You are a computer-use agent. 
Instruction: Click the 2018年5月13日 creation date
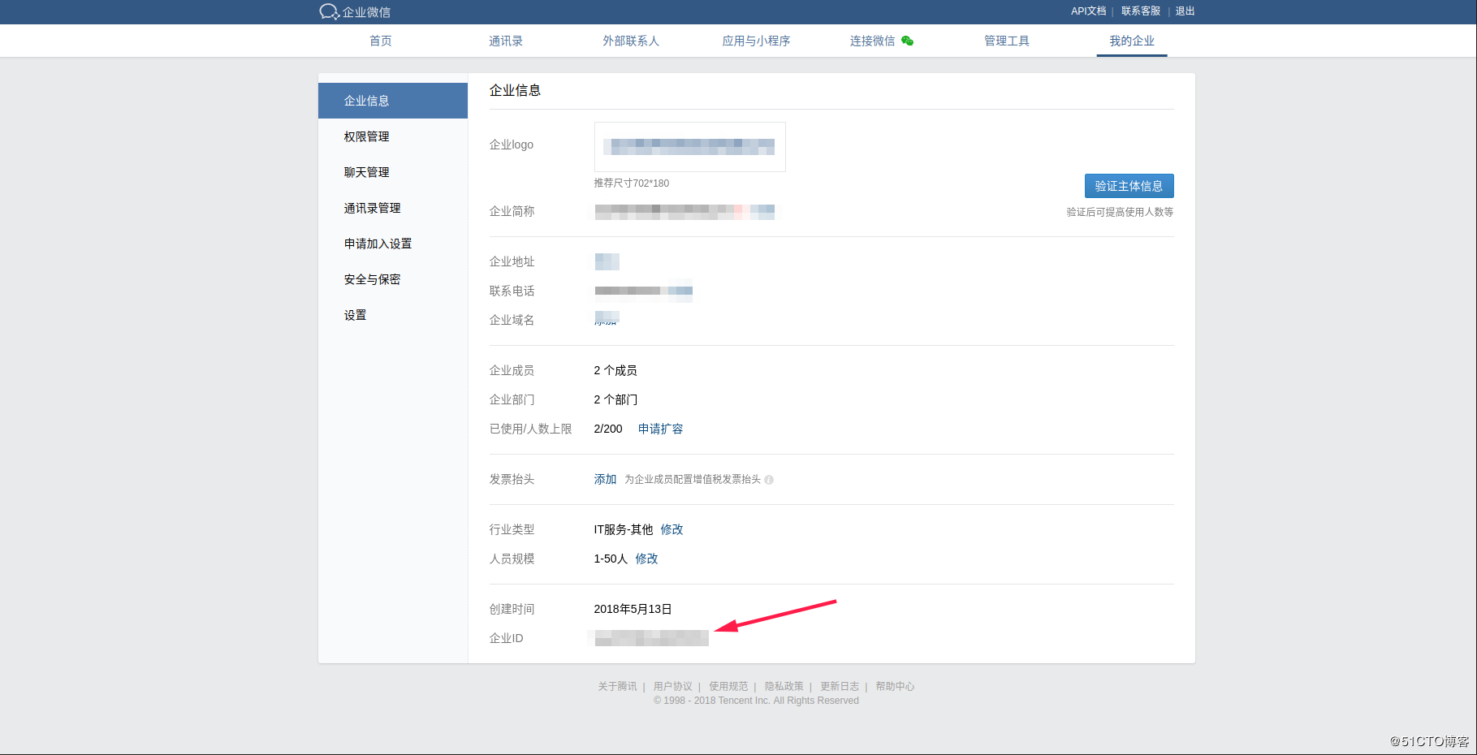(633, 609)
